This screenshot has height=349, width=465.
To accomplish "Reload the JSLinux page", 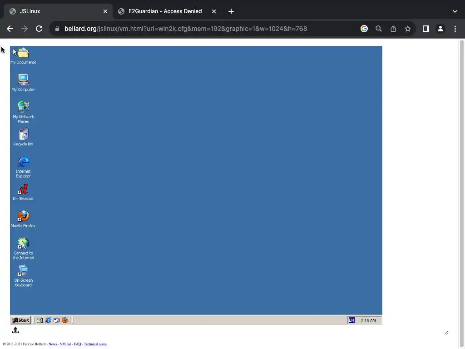I will tap(39, 29).
